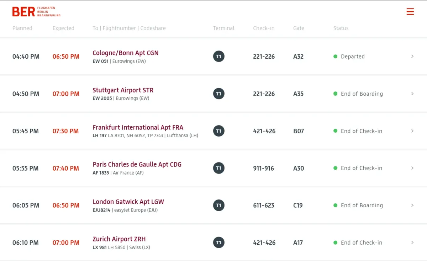Click the Status column header
This screenshot has height=261, width=427.
pyautogui.click(x=341, y=28)
